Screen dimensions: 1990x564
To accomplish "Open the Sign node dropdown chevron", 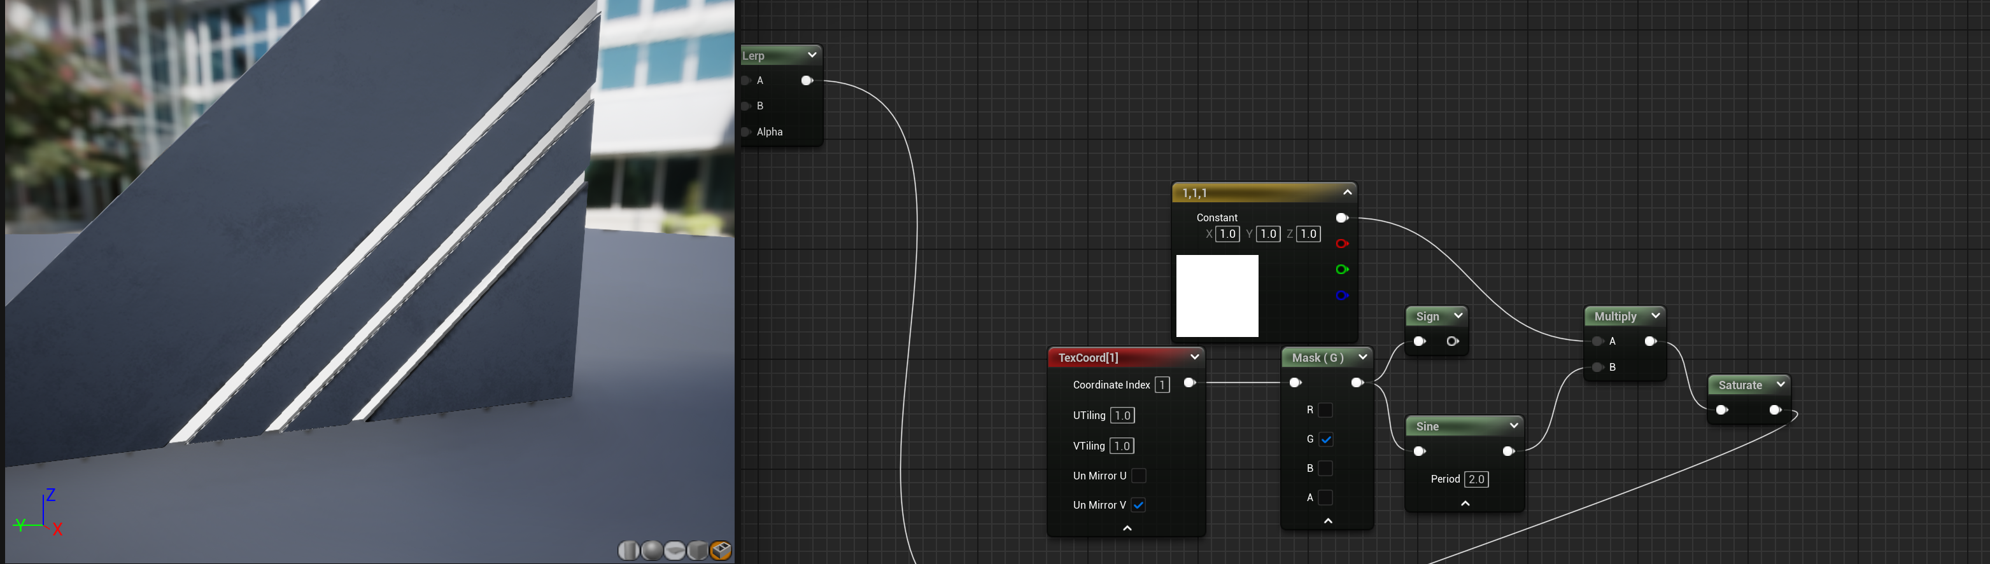I will (1458, 315).
